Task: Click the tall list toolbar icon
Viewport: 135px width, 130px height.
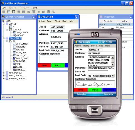Action: point(49,12)
